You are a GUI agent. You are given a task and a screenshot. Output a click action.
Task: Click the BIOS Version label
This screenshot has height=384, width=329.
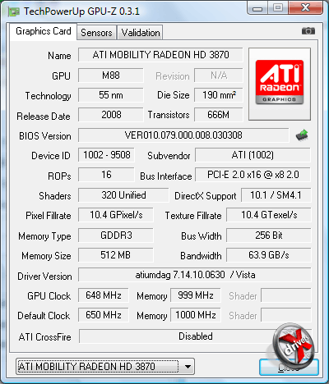click(45, 136)
